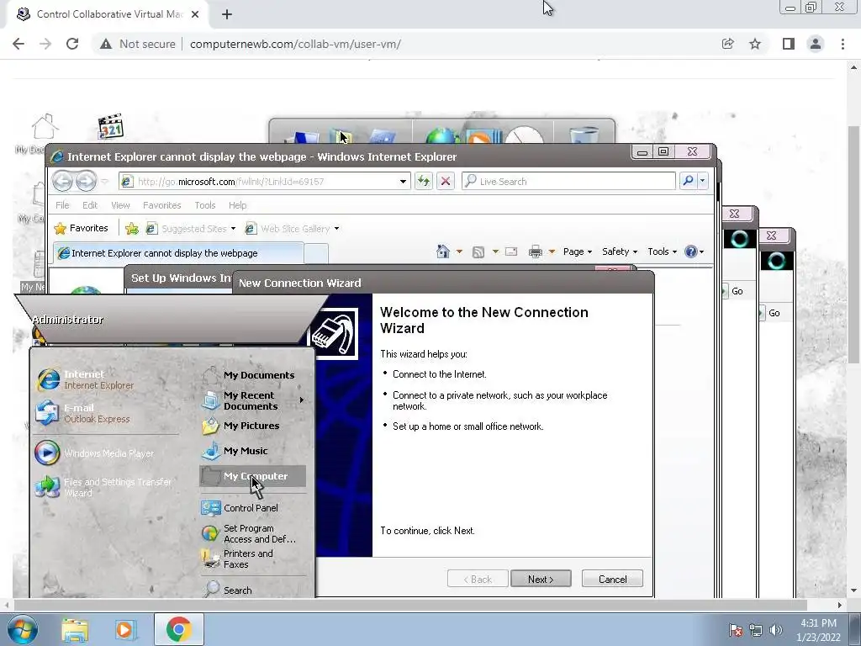The image size is (861, 646).
Task: Click the volume speaker tray icon
Action: click(775, 630)
